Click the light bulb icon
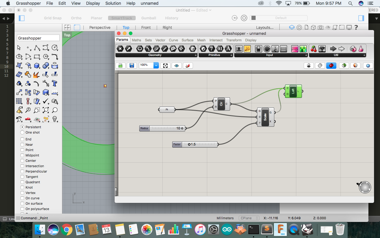This screenshot has width=380, height=238. pos(55,119)
